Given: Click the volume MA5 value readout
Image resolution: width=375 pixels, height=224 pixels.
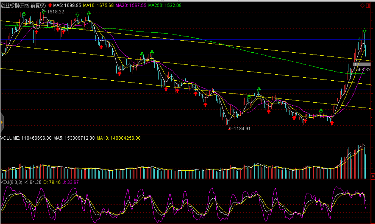Looking at the screenshot, I should coord(74,138).
